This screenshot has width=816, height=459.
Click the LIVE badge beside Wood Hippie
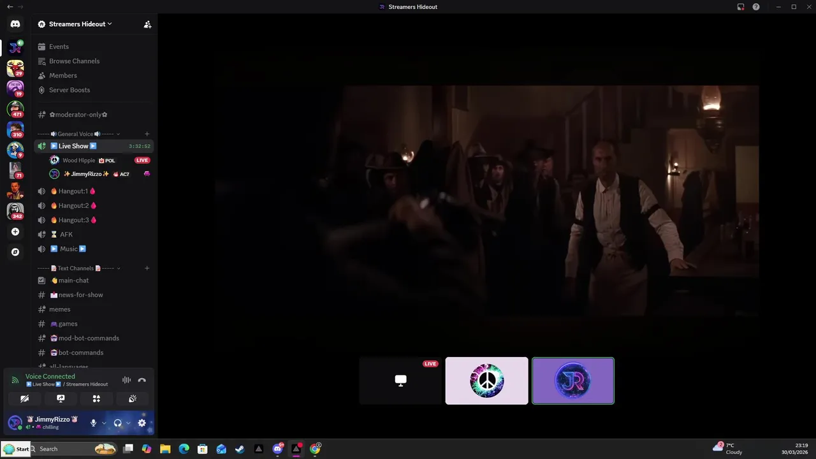142,160
